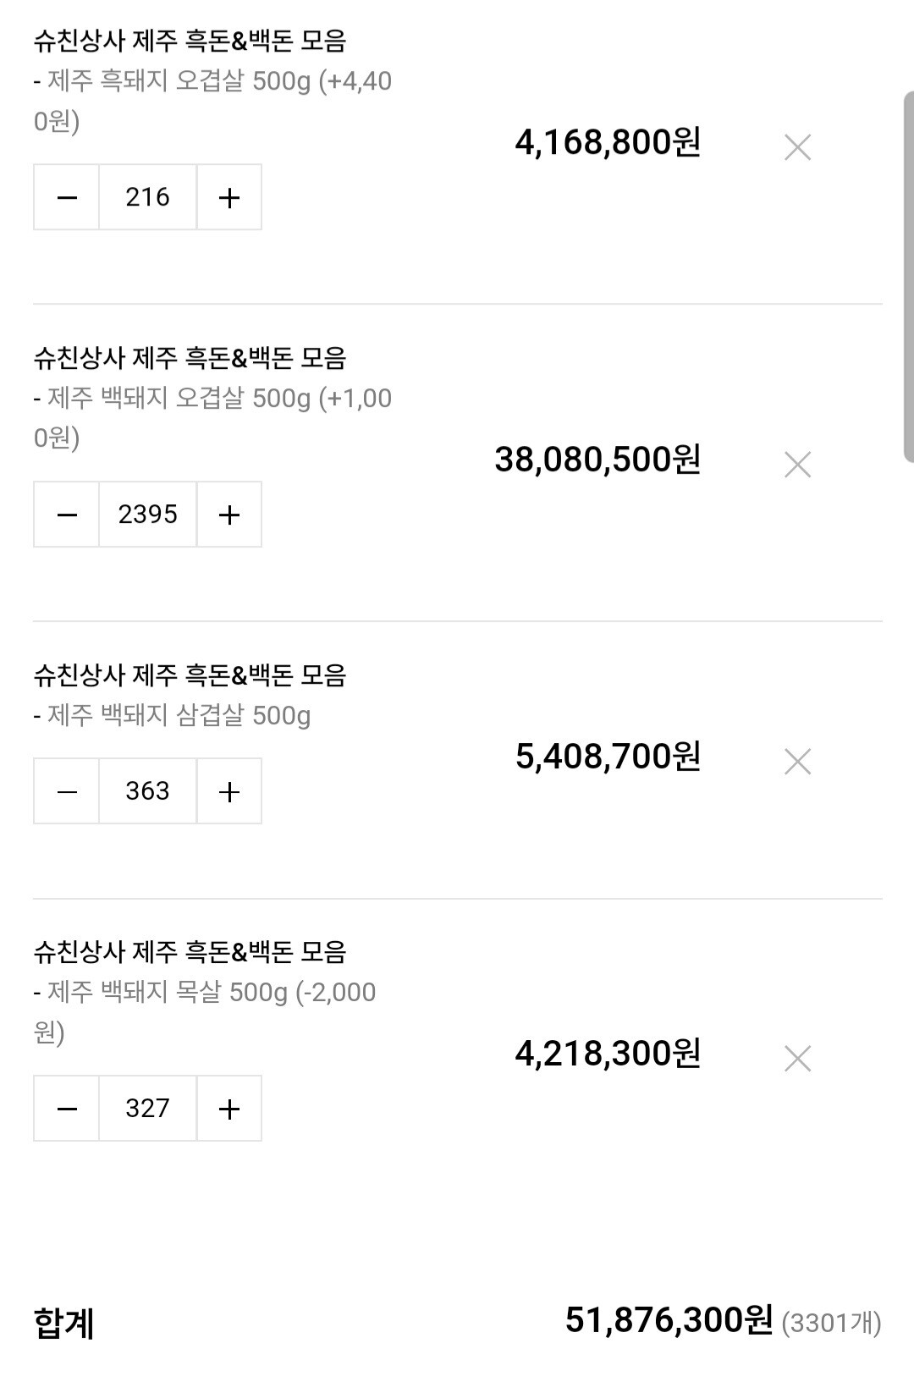Image resolution: width=914 pixels, height=1393 pixels.
Task: Click the 제주 백돼지 삼겹살 500g option text
Action: [179, 716]
